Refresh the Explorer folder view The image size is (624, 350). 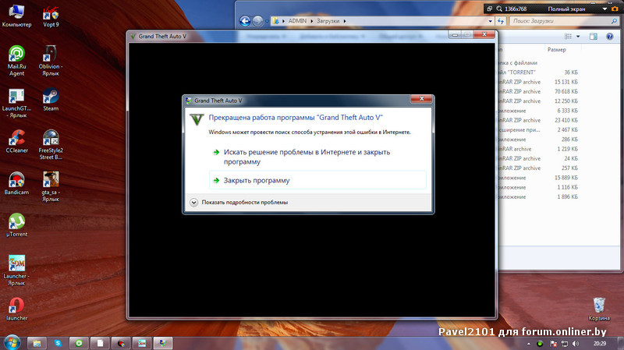tap(501, 21)
